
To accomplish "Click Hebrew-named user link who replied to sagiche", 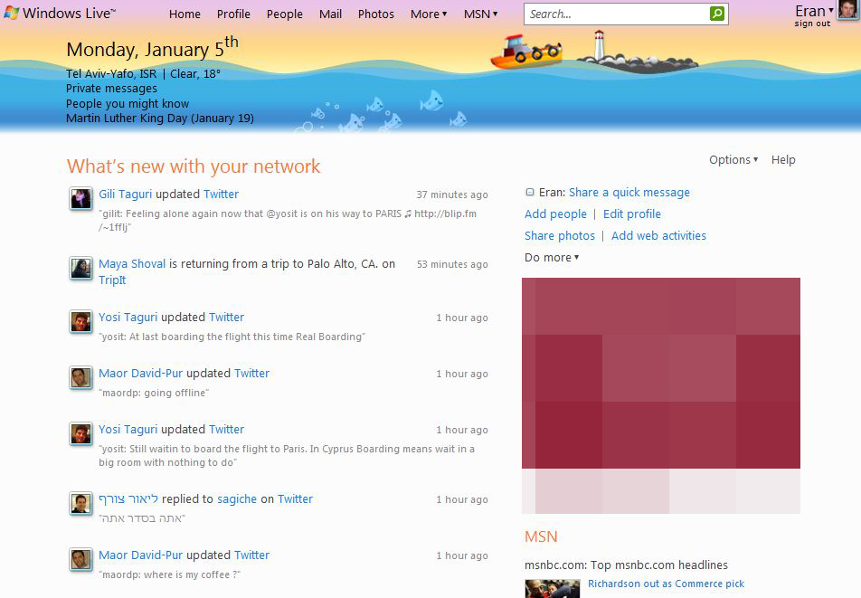I will click(128, 498).
